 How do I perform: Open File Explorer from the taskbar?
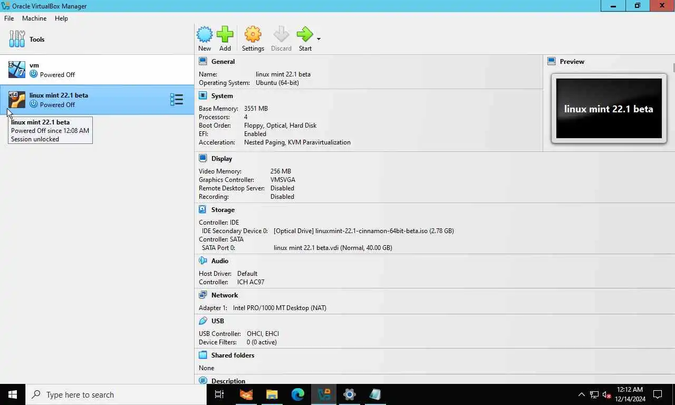[x=272, y=394]
